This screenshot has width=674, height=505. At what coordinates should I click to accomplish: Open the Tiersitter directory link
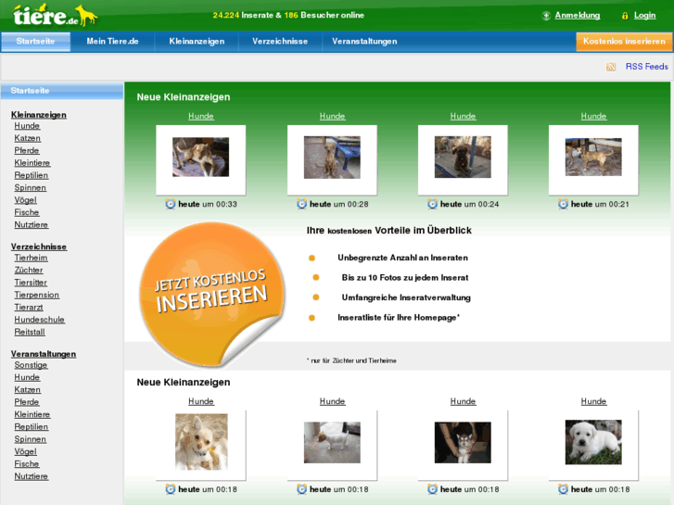pos(31,283)
